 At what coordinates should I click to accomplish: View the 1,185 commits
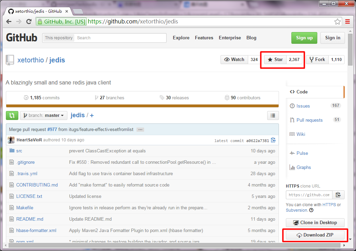[42, 98]
